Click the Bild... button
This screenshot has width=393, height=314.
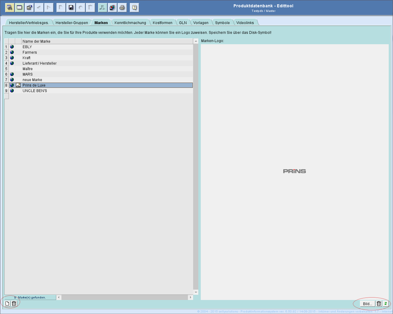click(367, 304)
